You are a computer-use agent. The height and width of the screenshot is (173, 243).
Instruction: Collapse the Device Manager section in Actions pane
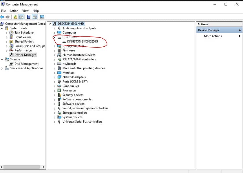coord(240,30)
